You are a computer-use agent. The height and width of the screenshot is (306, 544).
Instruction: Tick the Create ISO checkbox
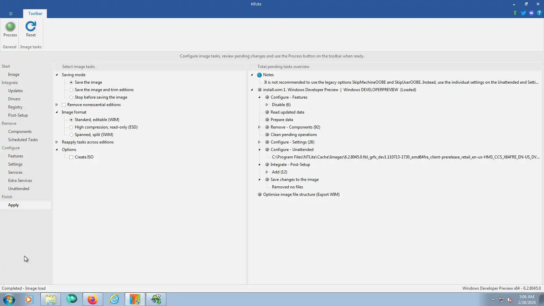71,157
